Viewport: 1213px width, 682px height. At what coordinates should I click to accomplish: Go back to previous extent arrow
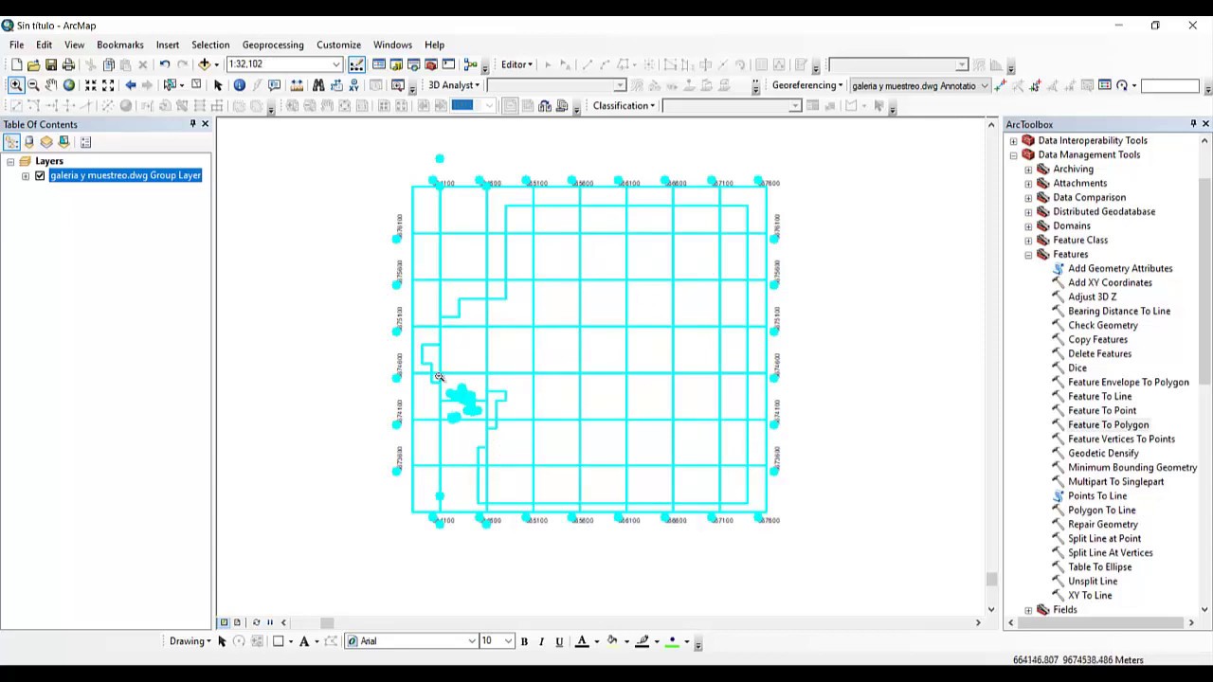(x=130, y=85)
